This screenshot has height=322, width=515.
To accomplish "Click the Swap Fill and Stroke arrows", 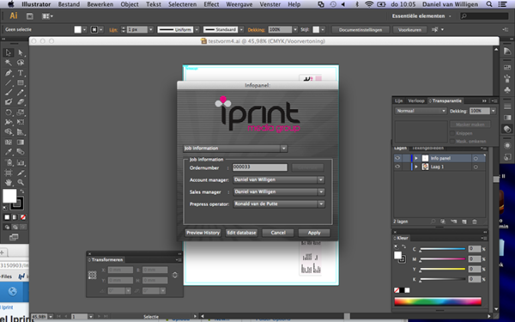I will [x=22, y=191].
